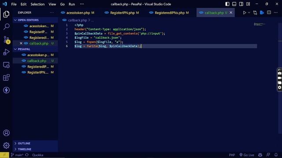Open the Selection menu
This screenshot has height=158, width=282.
37,4
